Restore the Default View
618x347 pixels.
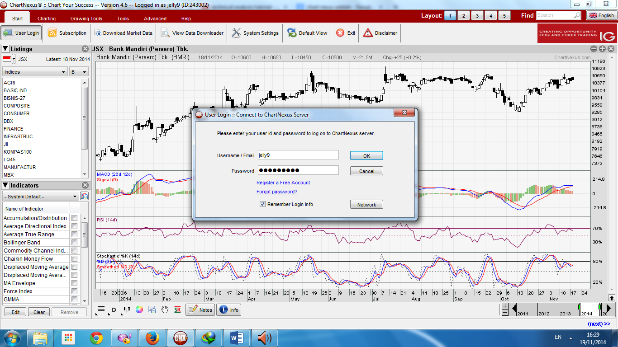pos(307,33)
